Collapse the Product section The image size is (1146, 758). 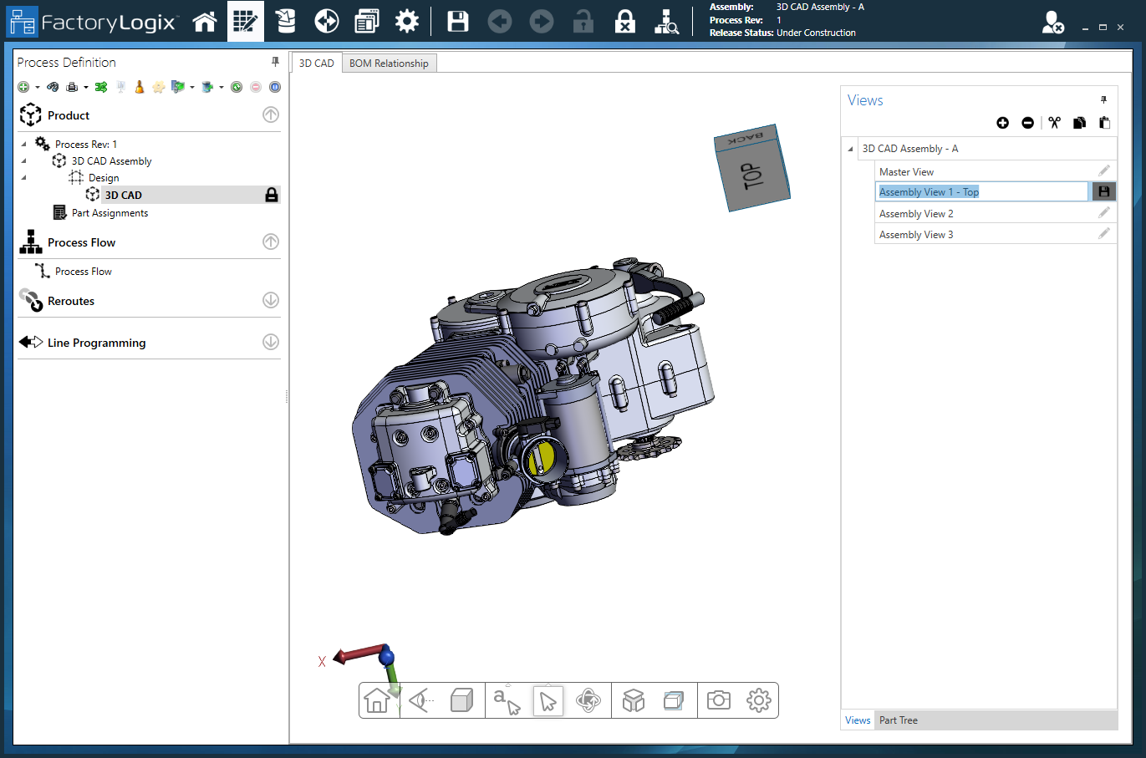coord(271,115)
